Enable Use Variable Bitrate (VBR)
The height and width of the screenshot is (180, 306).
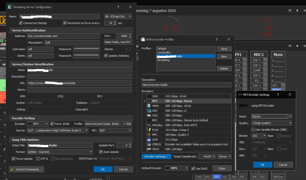(x=253, y=130)
